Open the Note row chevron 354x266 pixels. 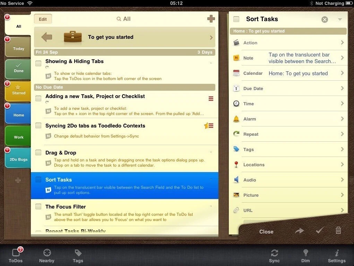pos(342,58)
